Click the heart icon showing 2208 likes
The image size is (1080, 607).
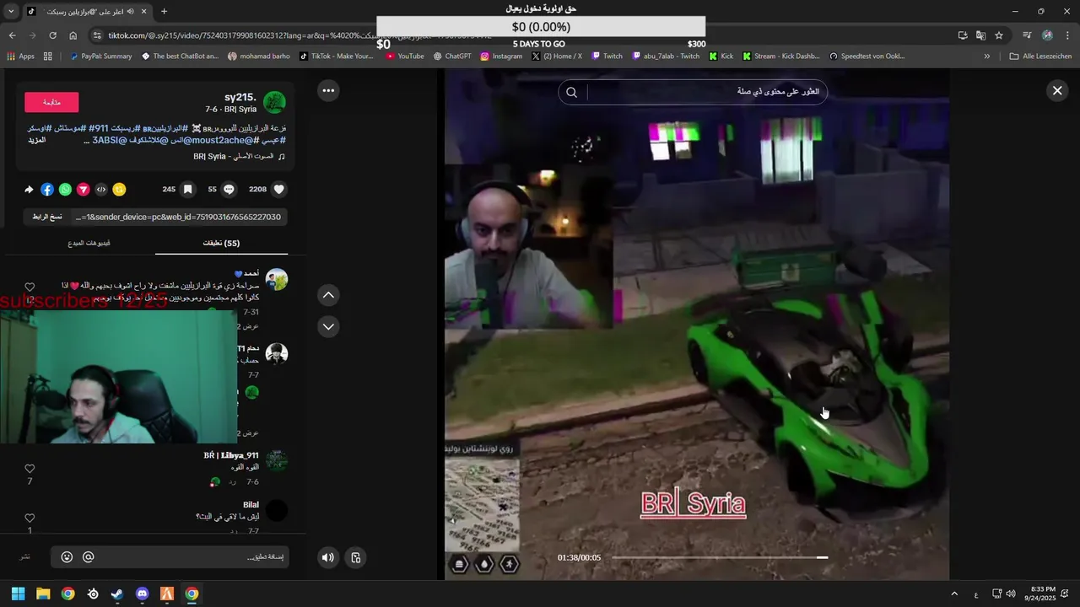[279, 190]
